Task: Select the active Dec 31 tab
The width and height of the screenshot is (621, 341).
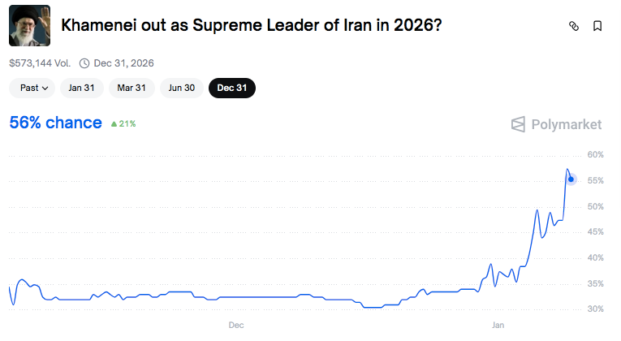Action: (x=232, y=88)
